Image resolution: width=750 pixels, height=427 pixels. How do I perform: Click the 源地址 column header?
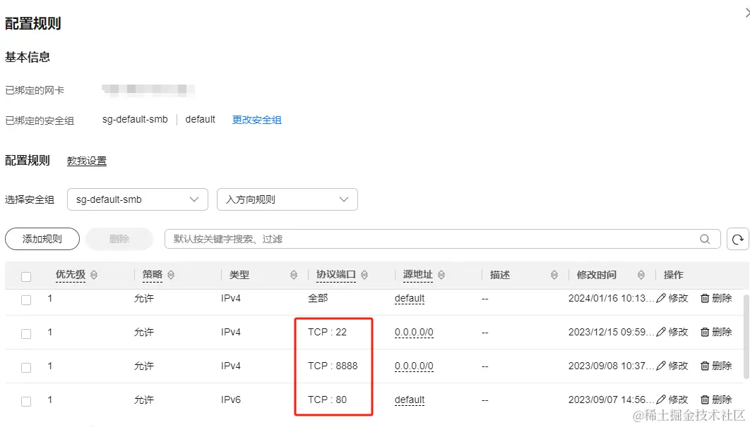(x=418, y=274)
